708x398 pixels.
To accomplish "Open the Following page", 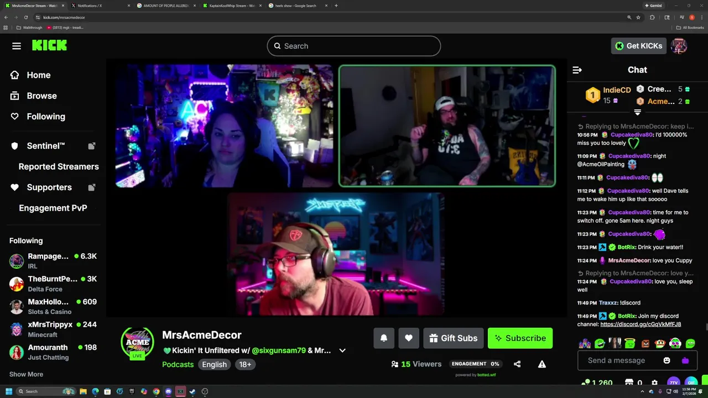I will pos(38,117).
